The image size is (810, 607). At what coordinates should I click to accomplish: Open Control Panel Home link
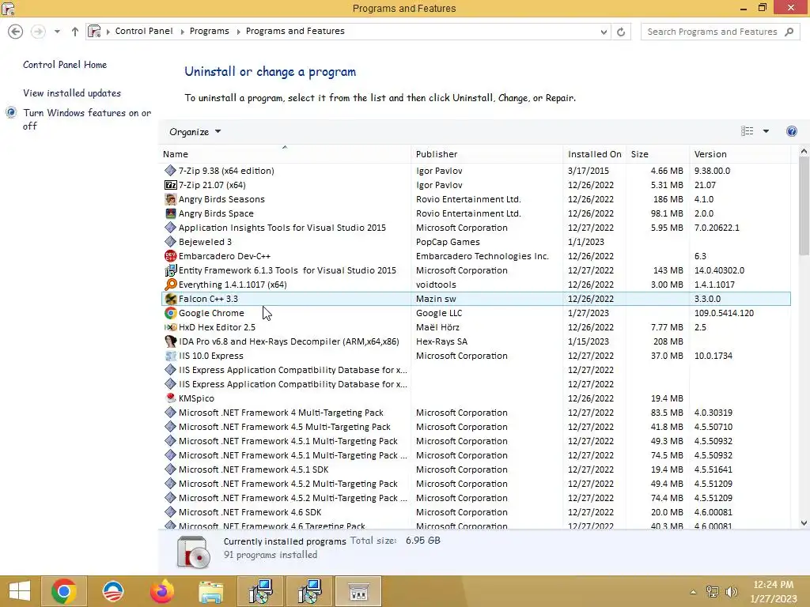coord(65,65)
